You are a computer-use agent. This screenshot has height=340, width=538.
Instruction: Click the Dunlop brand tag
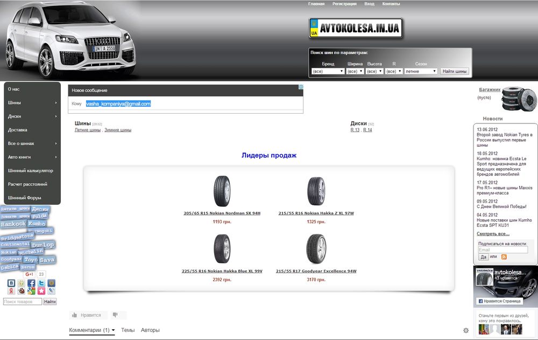(x=43, y=245)
